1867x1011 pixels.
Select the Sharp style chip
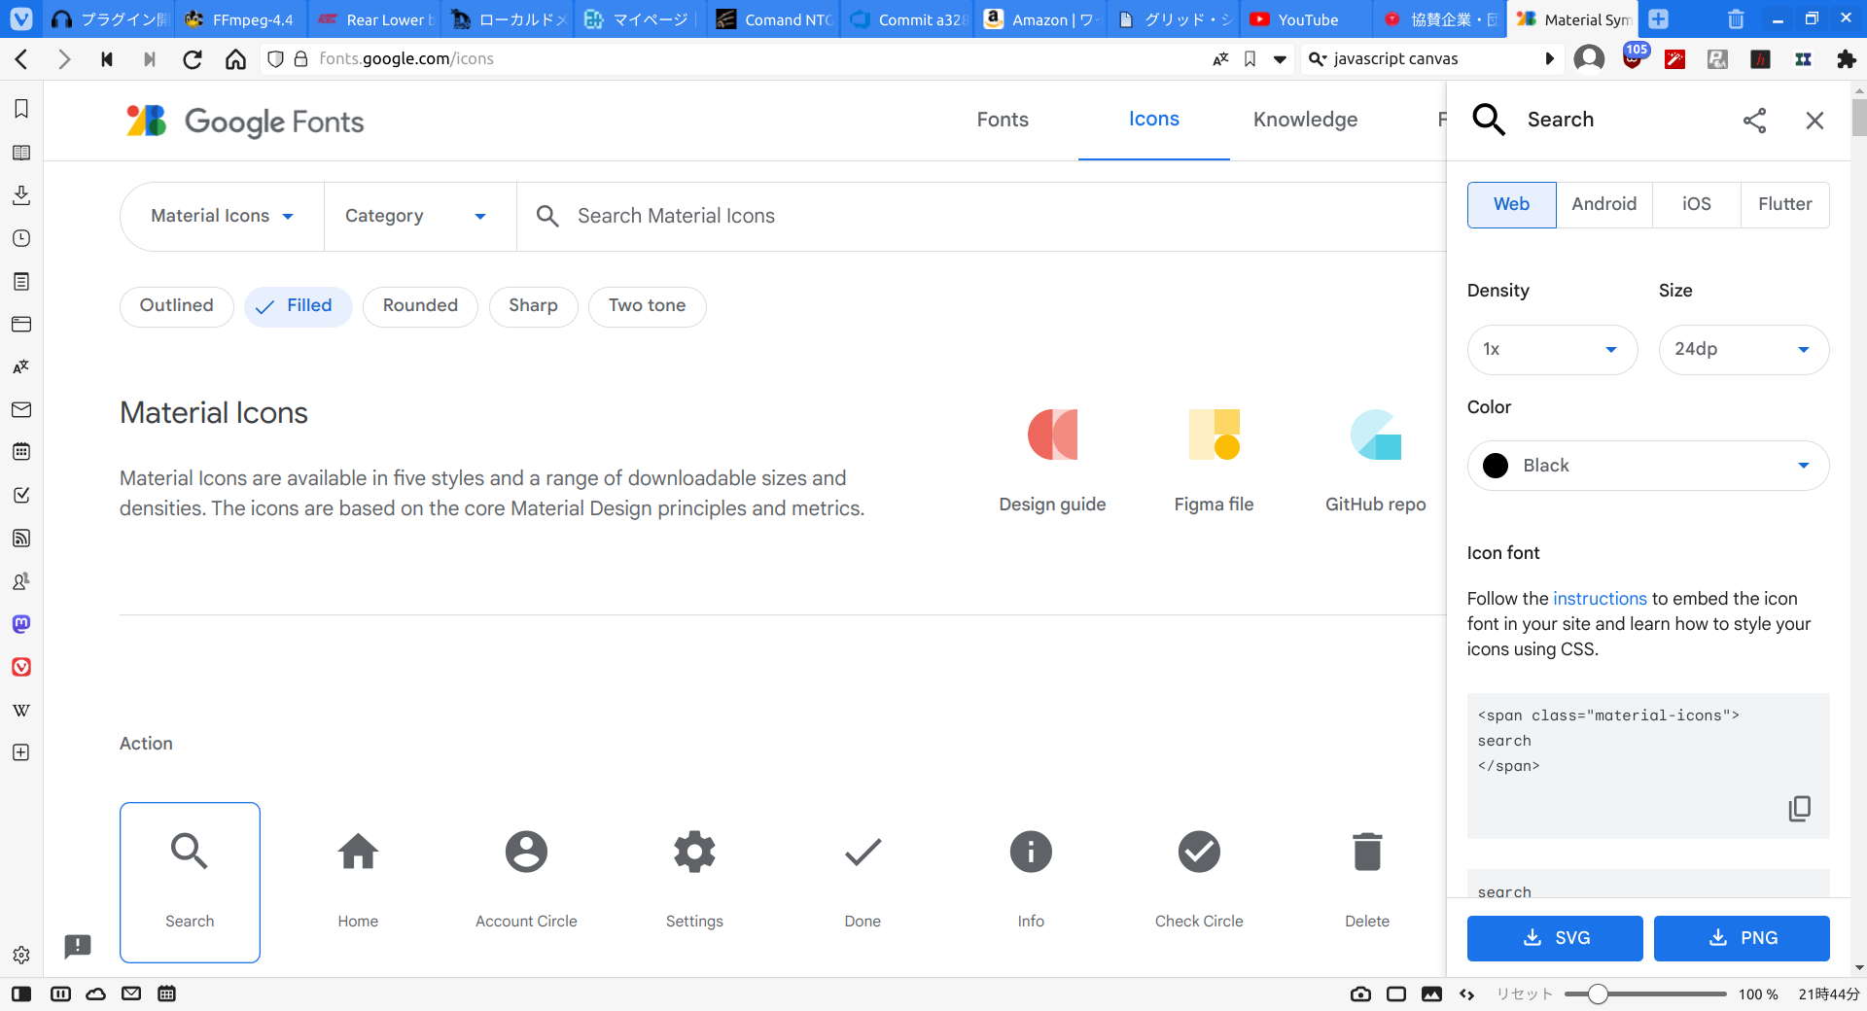pyautogui.click(x=534, y=306)
